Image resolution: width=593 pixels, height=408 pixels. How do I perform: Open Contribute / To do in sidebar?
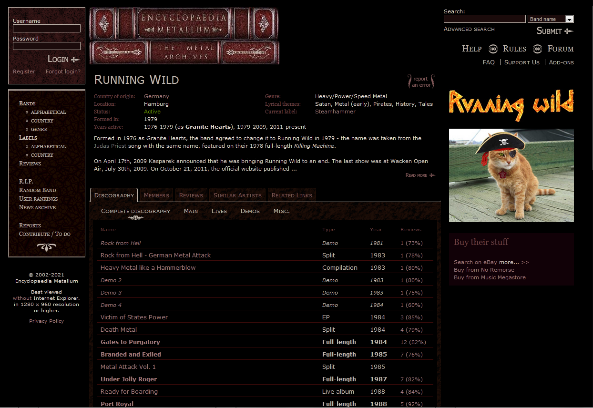(x=45, y=234)
